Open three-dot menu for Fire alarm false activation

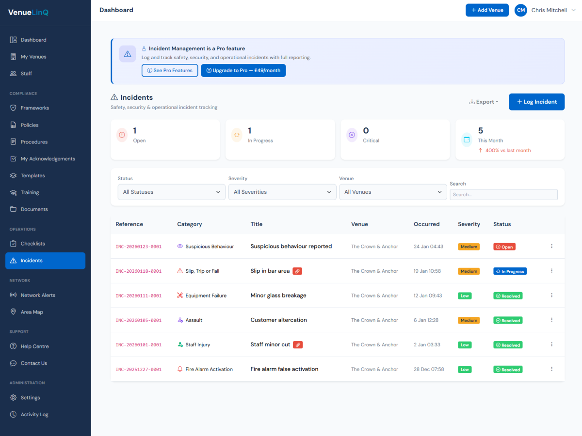pyautogui.click(x=551, y=369)
